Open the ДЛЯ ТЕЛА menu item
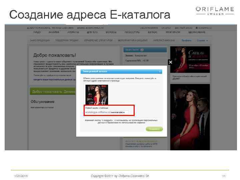Image resolution: width=240 pixels, height=180 pixels. tap(92, 32)
